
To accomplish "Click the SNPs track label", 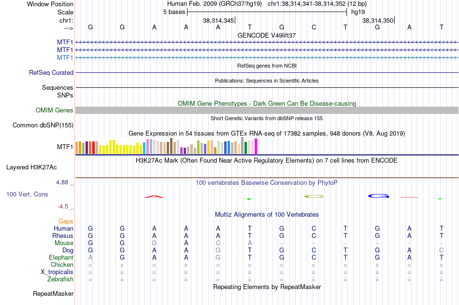I will point(65,96).
